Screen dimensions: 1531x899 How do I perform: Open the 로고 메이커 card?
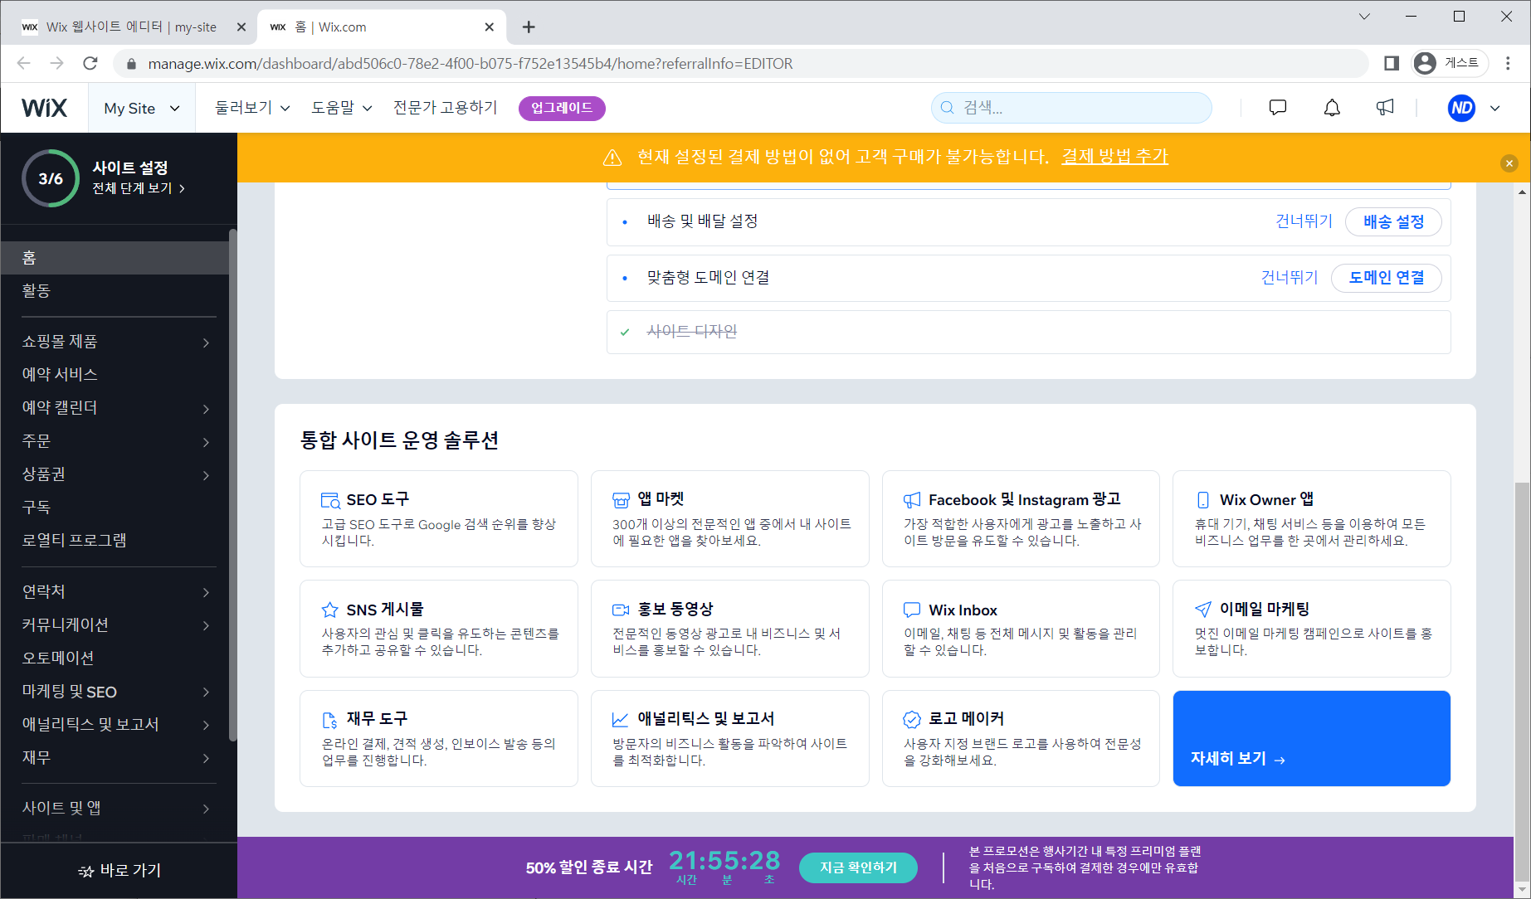tap(1021, 738)
